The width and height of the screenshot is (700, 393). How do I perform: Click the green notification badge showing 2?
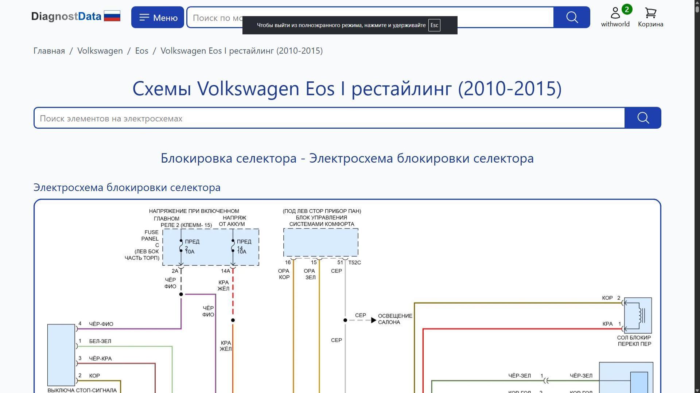coord(627,9)
